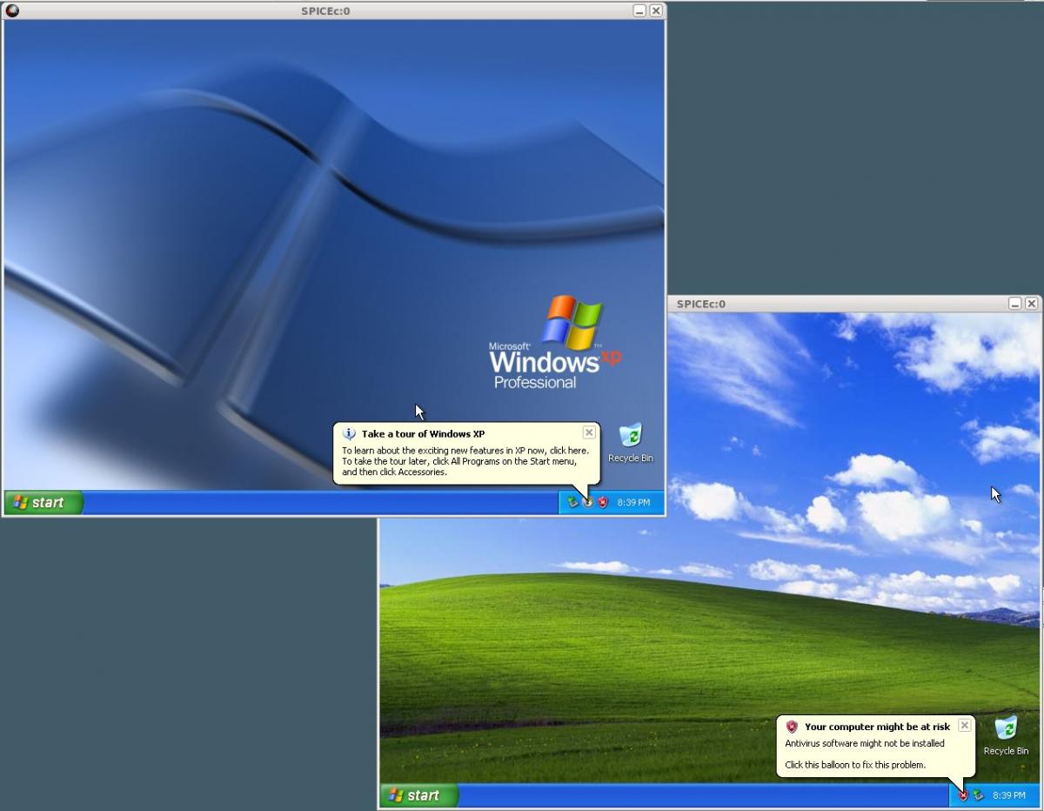Open the Recycle Bin on the green hill desktop
The height and width of the screenshot is (811, 1044).
[1006, 735]
